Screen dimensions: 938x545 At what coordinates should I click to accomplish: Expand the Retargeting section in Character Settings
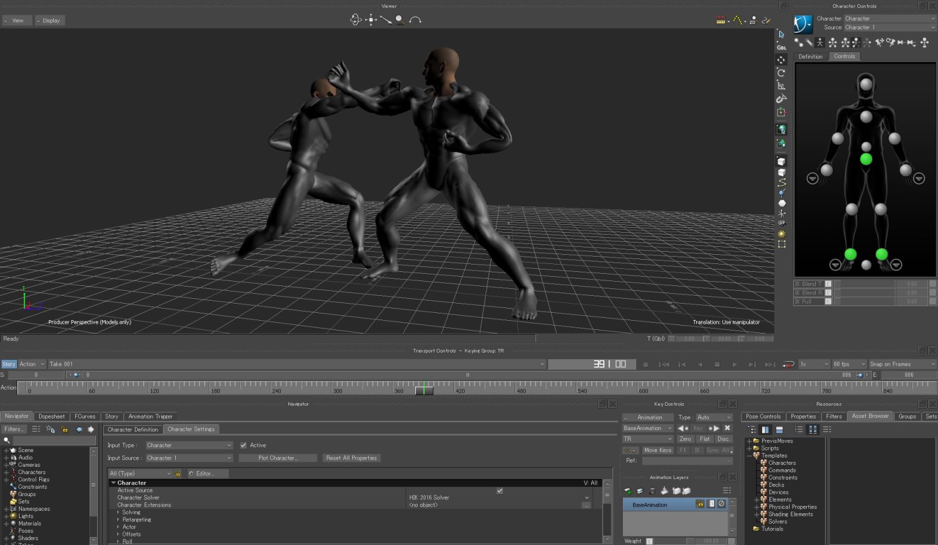tap(118, 519)
